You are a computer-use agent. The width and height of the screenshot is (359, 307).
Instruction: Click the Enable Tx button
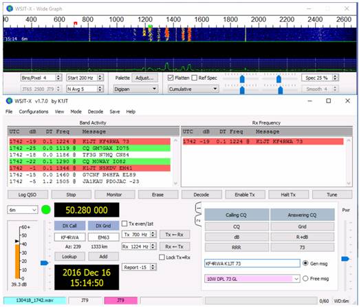(245, 195)
